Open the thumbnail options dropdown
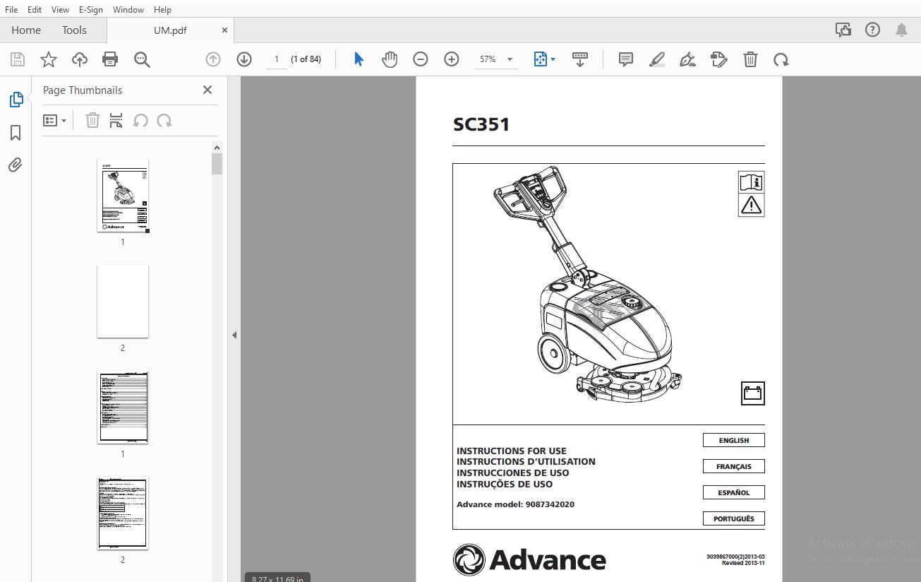Screen dimensions: 921x582 [x=54, y=121]
